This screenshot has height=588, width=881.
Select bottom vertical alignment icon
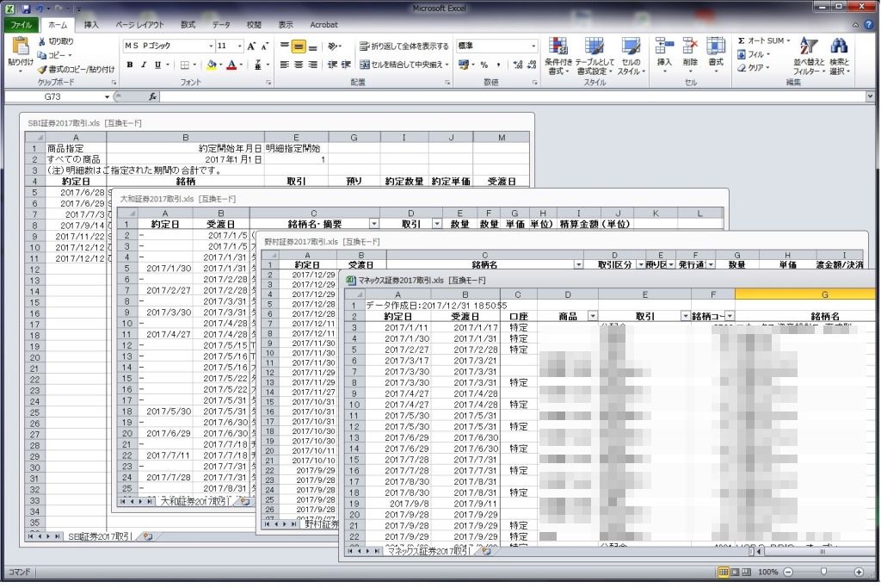[x=313, y=46]
